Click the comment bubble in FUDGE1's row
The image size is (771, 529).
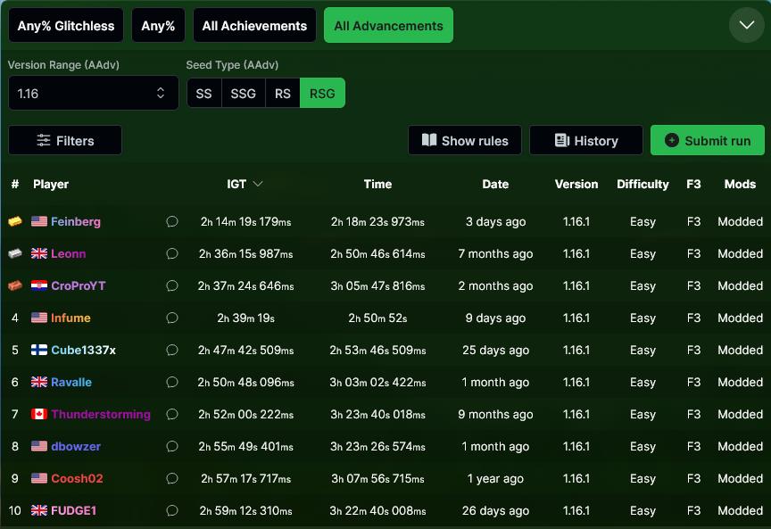172,511
